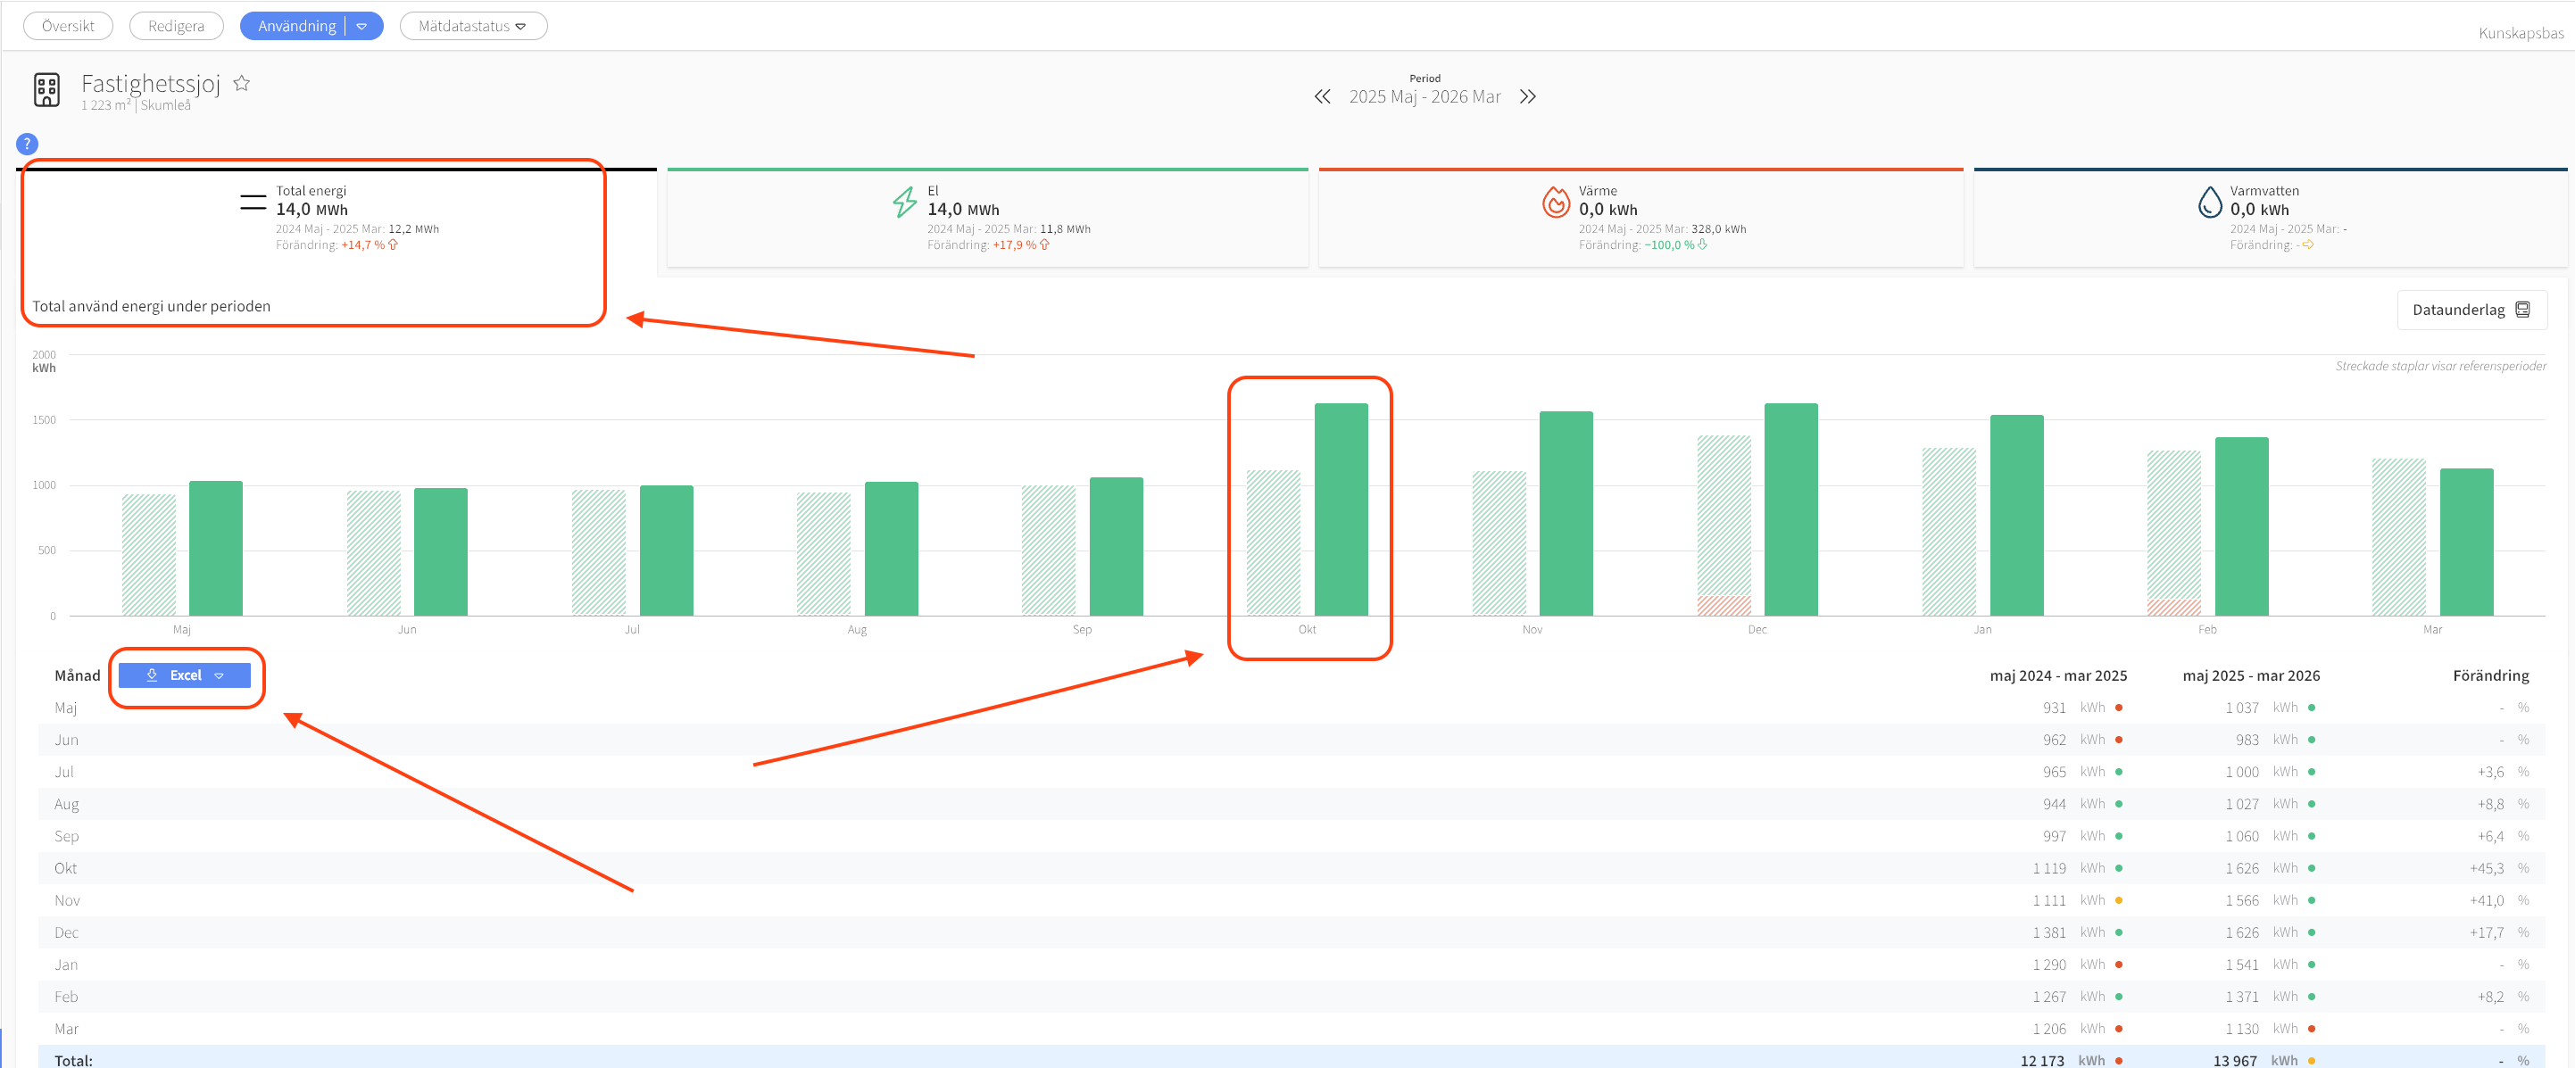2575x1068 pixels.
Task: Click the orange status dot in Total row
Action: coord(2312,1061)
